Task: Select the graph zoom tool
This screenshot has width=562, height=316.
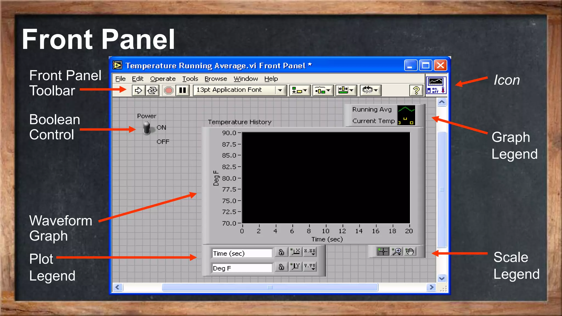Action: [x=397, y=251]
